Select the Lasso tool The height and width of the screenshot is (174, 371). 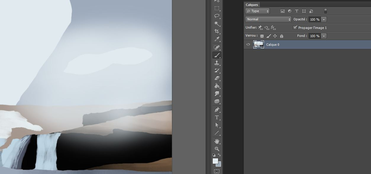[217, 16]
